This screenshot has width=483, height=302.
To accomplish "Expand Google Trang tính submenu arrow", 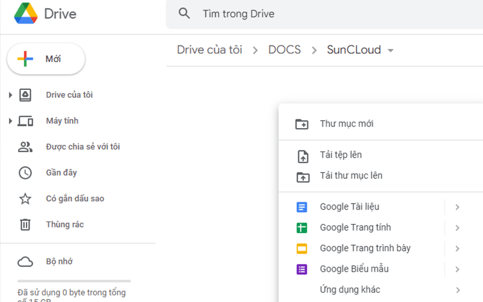I will pos(458,228).
